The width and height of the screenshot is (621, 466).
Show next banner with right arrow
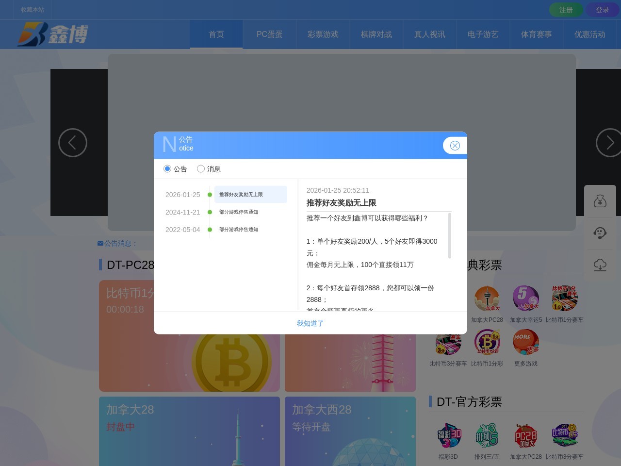pyautogui.click(x=609, y=143)
